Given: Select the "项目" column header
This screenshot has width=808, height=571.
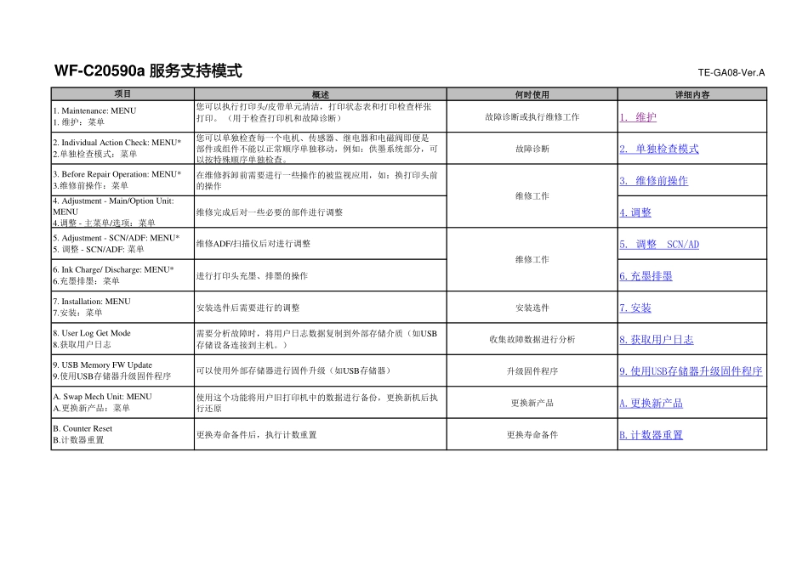Looking at the screenshot, I should (121, 92).
